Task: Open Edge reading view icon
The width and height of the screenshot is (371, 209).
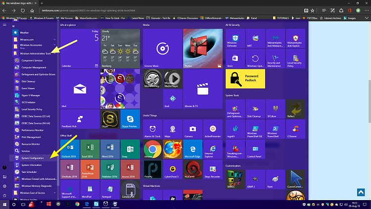Action: click(x=306, y=10)
